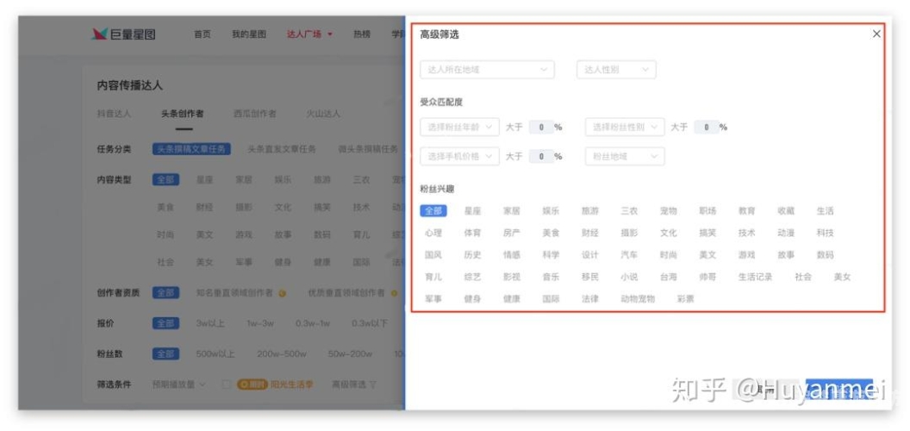
Task: Click the 阳光生活季 promotion link
Action: 291,384
